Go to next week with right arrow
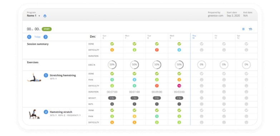The image size is (280, 136). coord(45,37)
